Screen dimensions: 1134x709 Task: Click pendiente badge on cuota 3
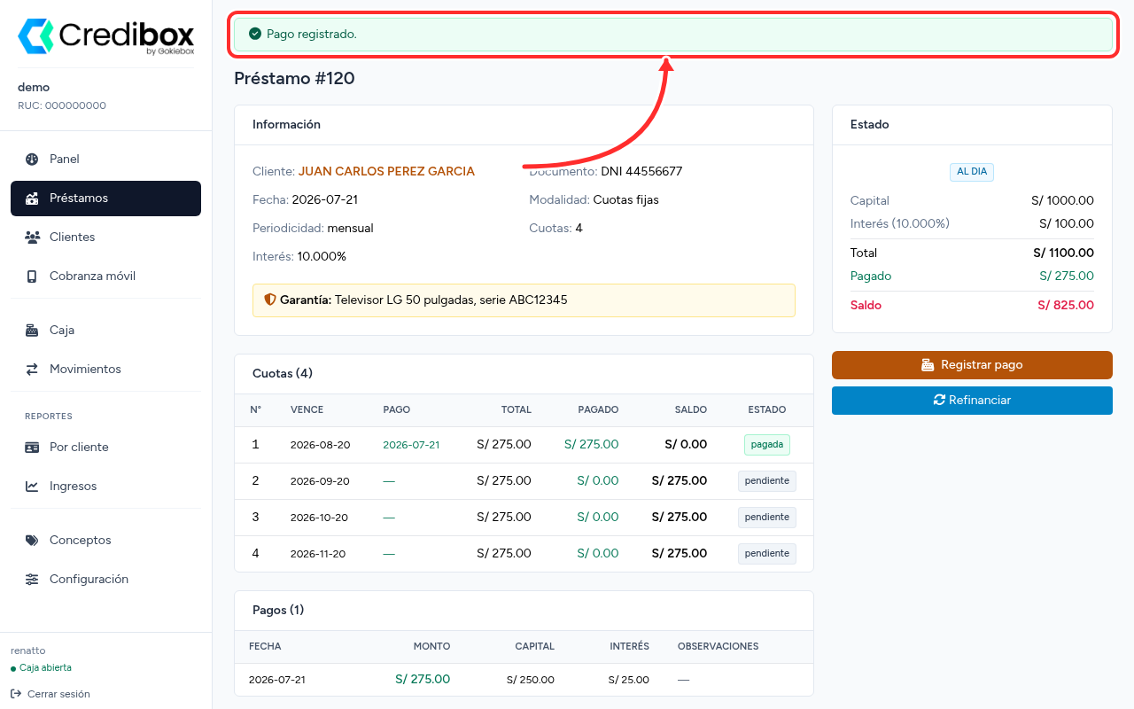pyautogui.click(x=767, y=518)
